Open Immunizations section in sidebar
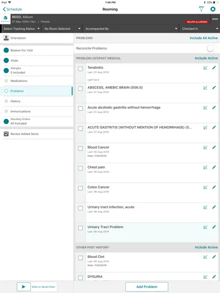220x293 pixels. [37, 111]
